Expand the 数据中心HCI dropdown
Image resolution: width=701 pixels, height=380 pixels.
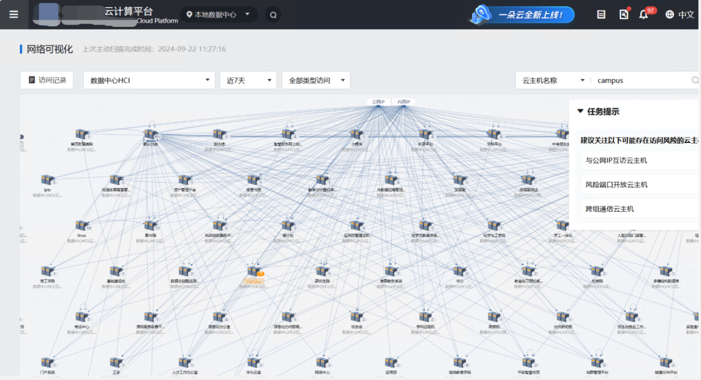click(149, 80)
